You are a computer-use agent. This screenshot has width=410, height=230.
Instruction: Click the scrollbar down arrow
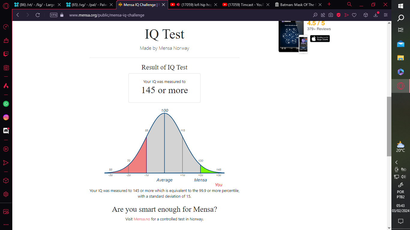pos(389,228)
